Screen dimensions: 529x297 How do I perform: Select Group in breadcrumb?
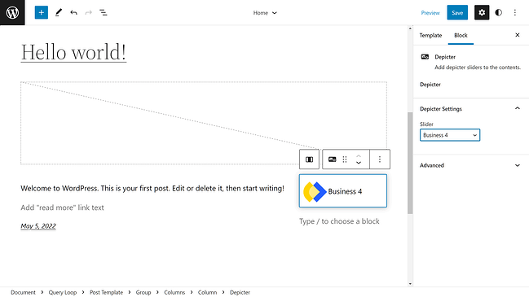(x=143, y=292)
